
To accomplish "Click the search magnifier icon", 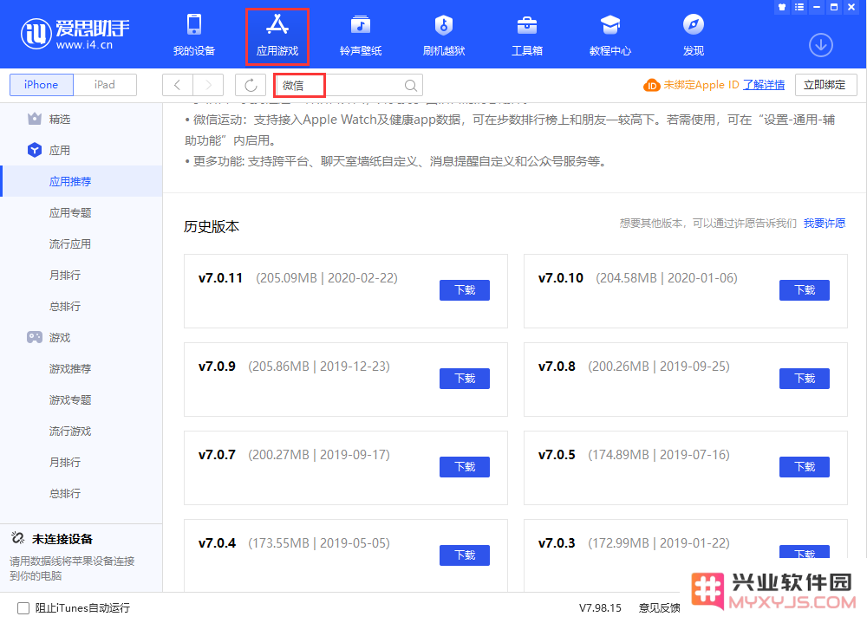I will coord(410,85).
